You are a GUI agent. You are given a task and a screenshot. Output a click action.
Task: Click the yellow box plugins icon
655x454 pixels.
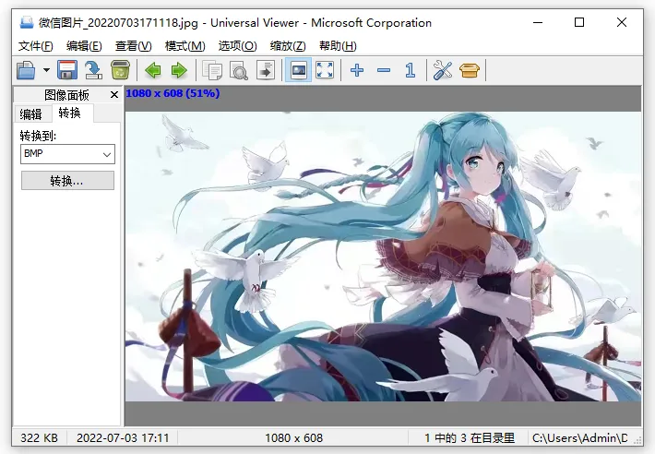point(470,70)
